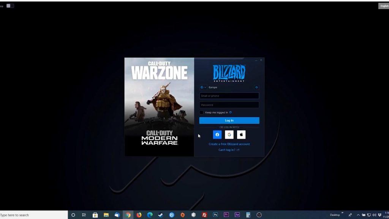Image resolution: width=389 pixels, height=219 pixels.
Task: Open the Can't log in? link
Action: click(229, 150)
